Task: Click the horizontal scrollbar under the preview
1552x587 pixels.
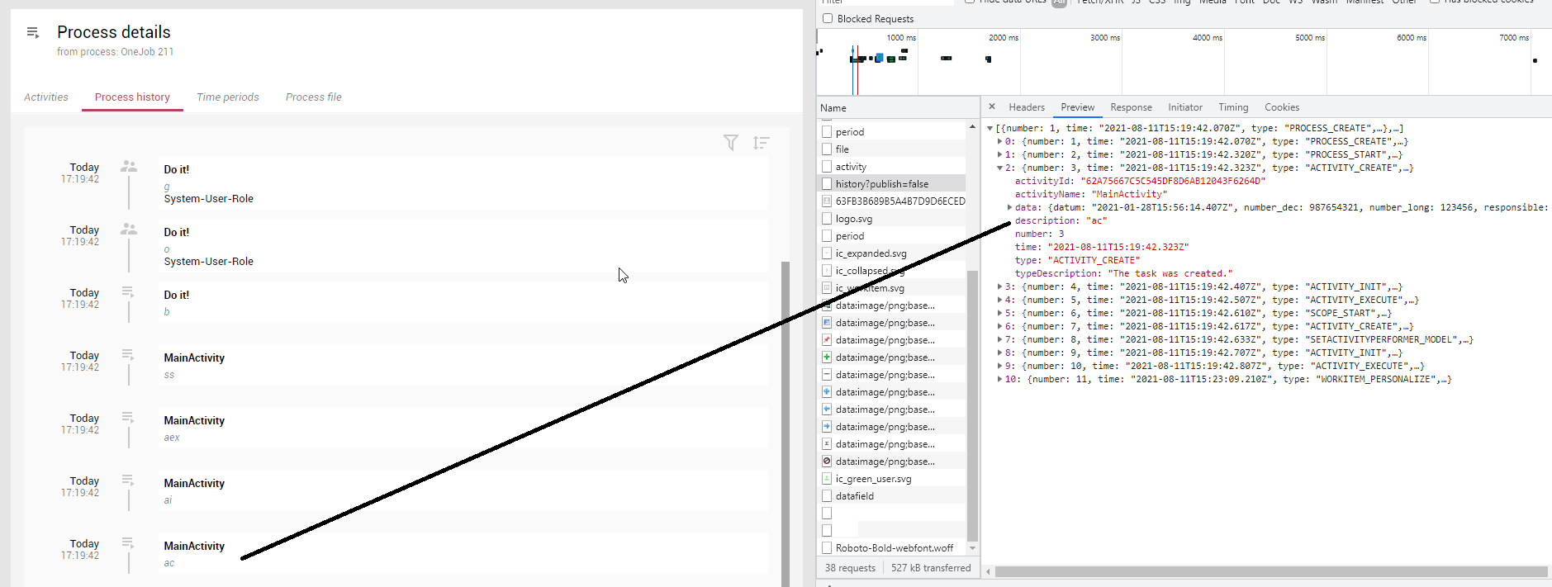Action: pos(1270,571)
